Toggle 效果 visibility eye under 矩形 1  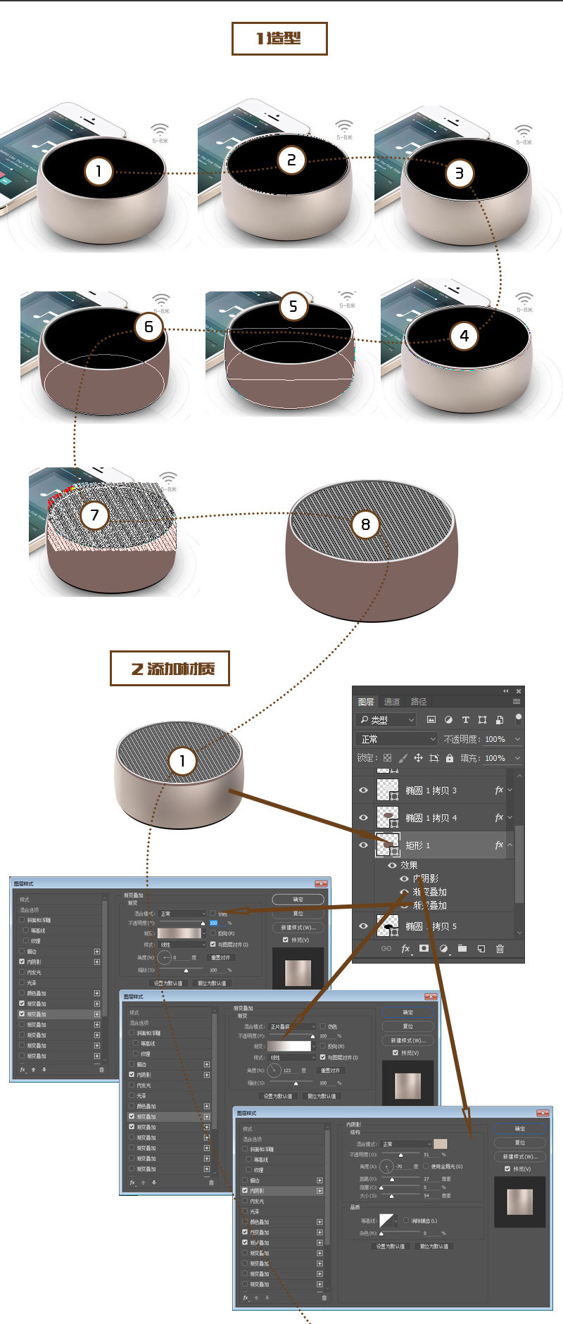[392, 865]
